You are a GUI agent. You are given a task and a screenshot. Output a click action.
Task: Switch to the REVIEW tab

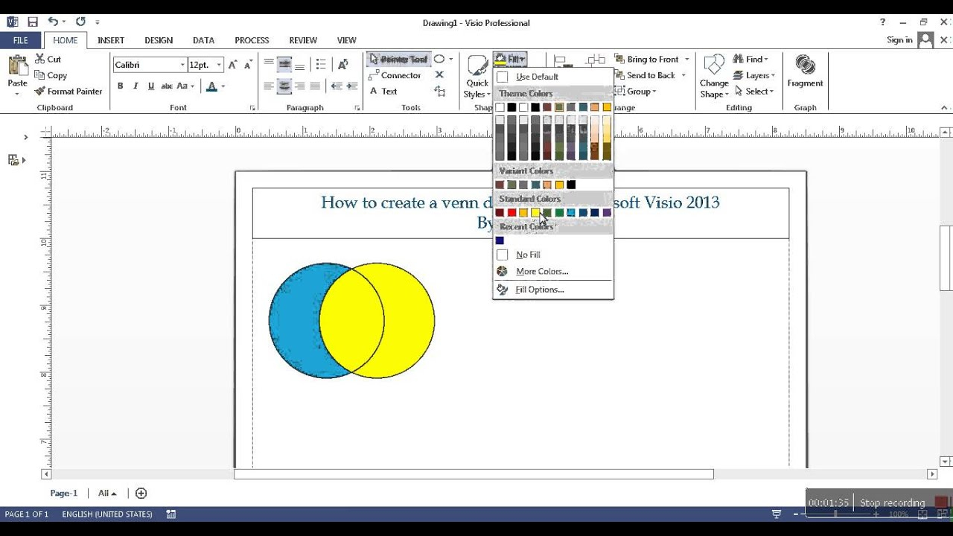pyautogui.click(x=303, y=40)
